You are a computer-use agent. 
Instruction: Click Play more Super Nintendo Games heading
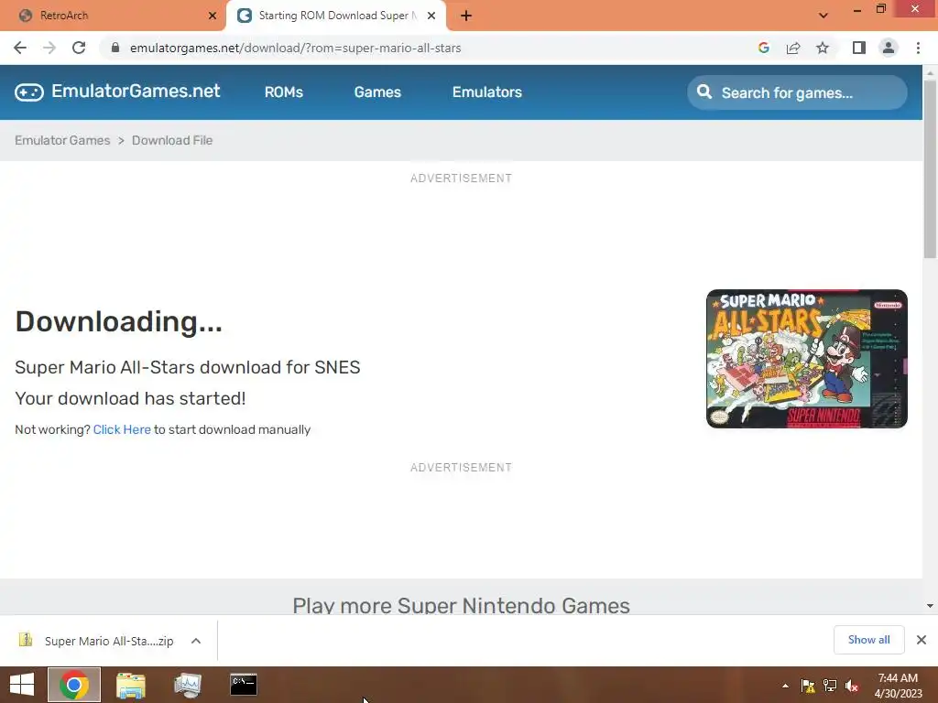[x=462, y=605]
